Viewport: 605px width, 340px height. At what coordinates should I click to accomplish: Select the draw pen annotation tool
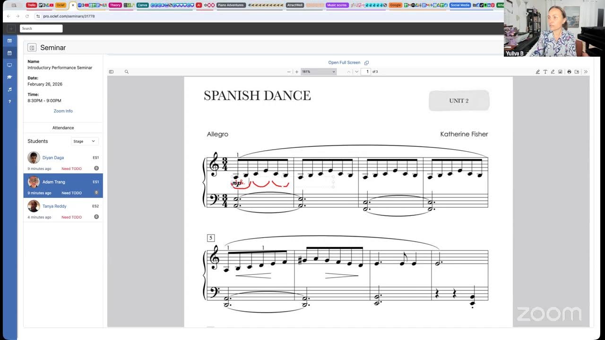tap(553, 72)
